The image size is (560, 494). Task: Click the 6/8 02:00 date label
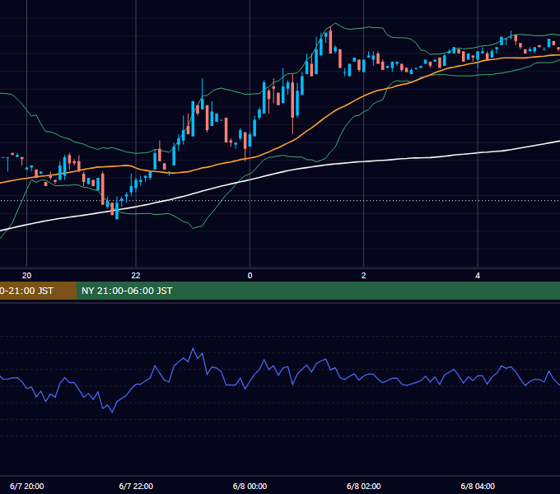(363, 486)
